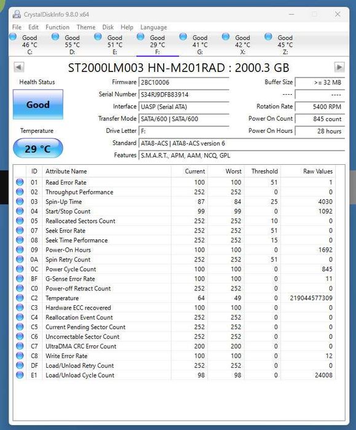Image resolution: width=356 pixels, height=430 pixels.
Task: Click status icon for Spin Retry Count
Action: tap(20, 259)
